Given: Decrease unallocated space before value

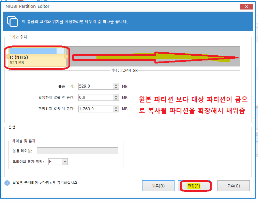Looking at the screenshot, I should 116,99.
